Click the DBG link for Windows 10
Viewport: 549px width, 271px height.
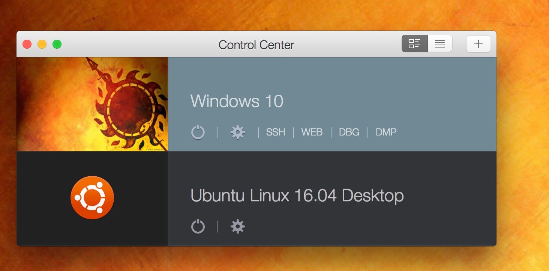[x=349, y=132]
